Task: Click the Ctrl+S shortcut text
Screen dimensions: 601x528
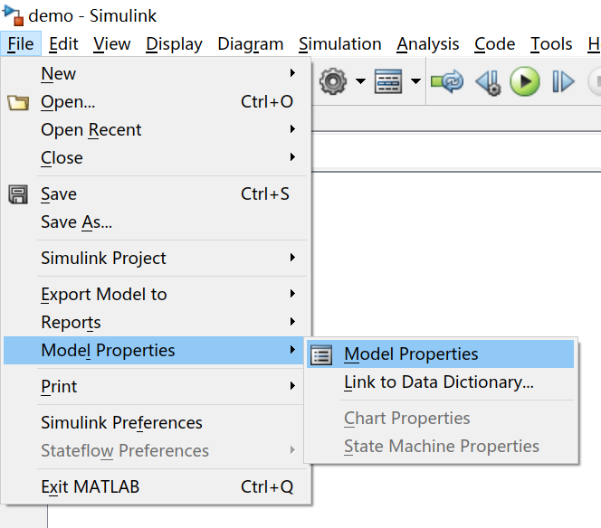Action: (265, 194)
